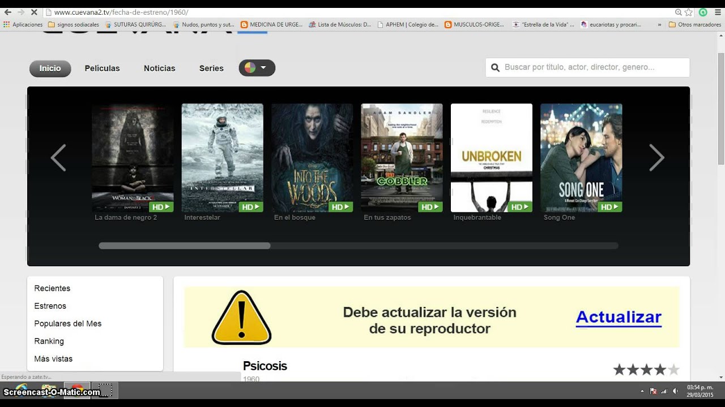
Task: Click the Inquebrantable title text
Action: tap(477, 218)
